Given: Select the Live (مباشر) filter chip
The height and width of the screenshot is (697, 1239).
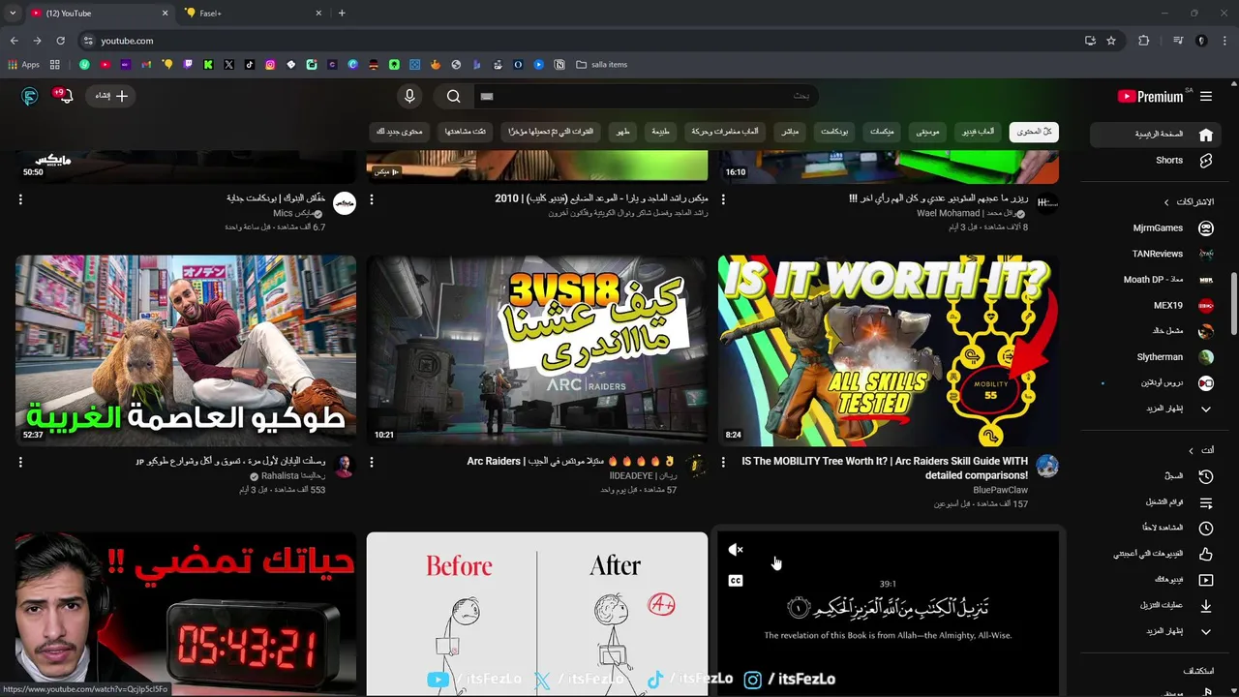Looking at the screenshot, I should click(x=790, y=132).
